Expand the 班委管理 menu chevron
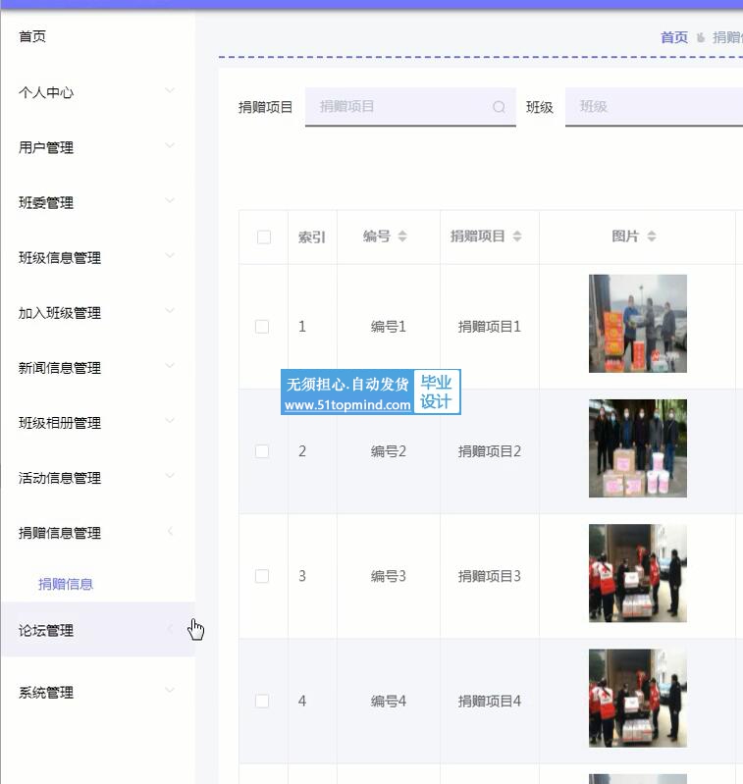Image resolution: width=743 pixels, height=784 pixels. [170, 200]
